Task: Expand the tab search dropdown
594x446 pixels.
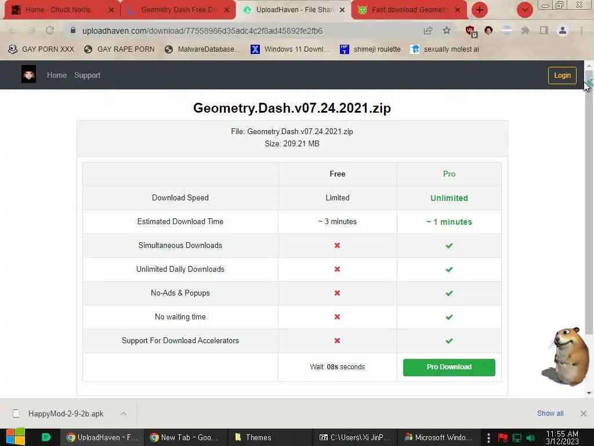Action: tap(524, 10)
